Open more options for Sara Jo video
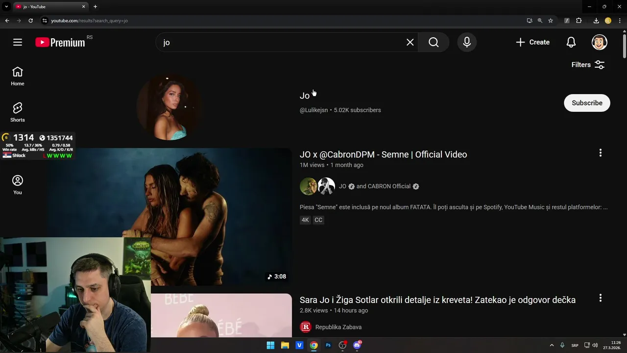 pos(601,298)
